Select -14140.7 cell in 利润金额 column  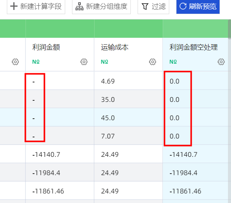click(x=47, y=155)
